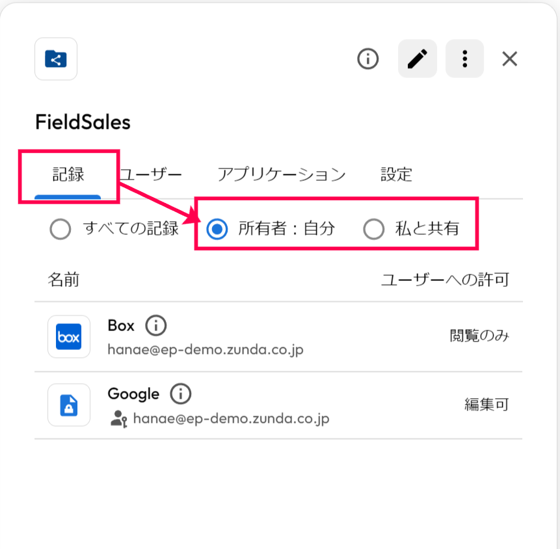Open folder info via top circled-i icon
Image resolution: width=560 pixels, height=549 pixels.
tap(368, 59)
